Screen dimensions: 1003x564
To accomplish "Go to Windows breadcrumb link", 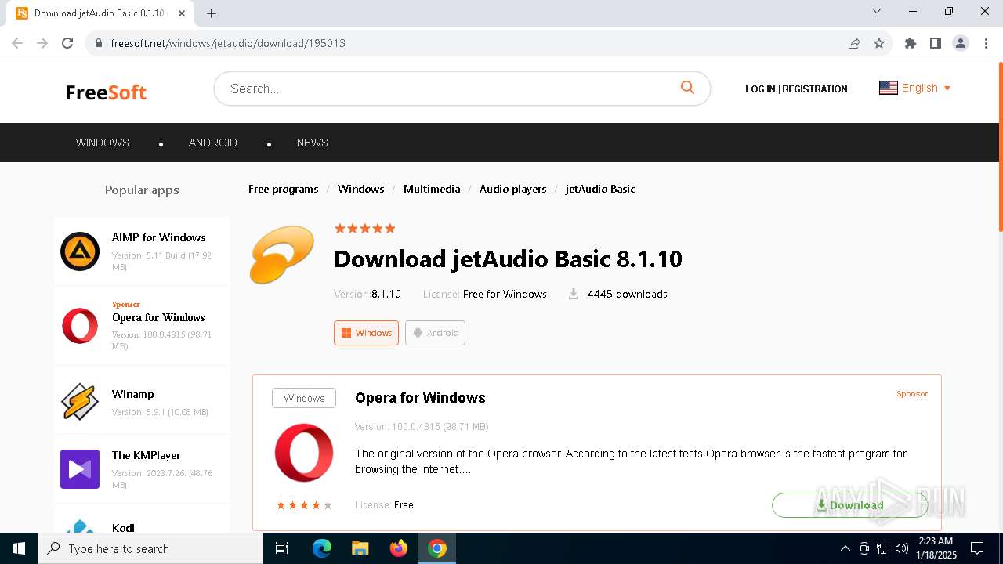I will coord(360,189).
